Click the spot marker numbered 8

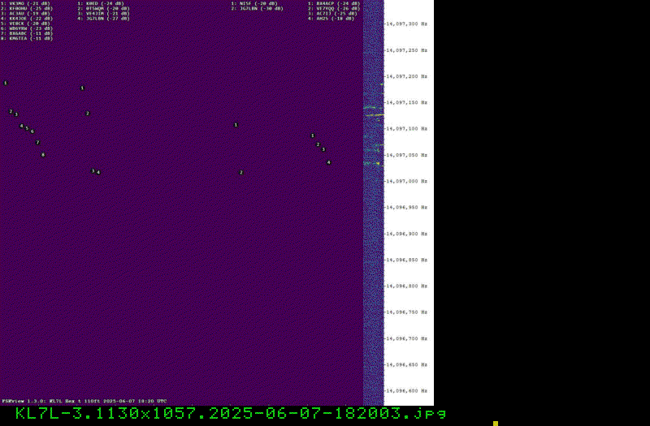(x=43, y=155)
